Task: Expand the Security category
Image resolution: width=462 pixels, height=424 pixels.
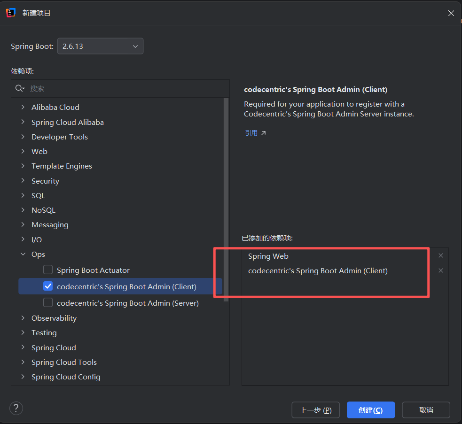Action: tap(23, 180)
